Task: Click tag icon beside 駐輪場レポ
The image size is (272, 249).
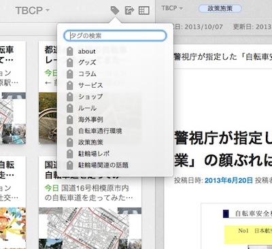Action: click(70, 154)
